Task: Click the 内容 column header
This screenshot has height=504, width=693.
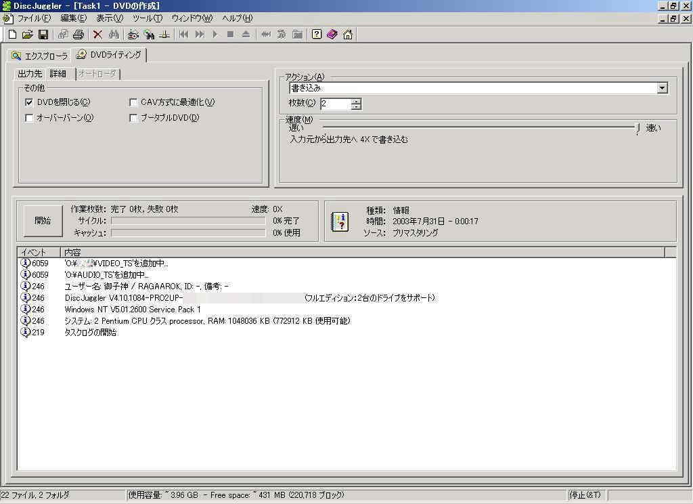Action: pos(362,253)
